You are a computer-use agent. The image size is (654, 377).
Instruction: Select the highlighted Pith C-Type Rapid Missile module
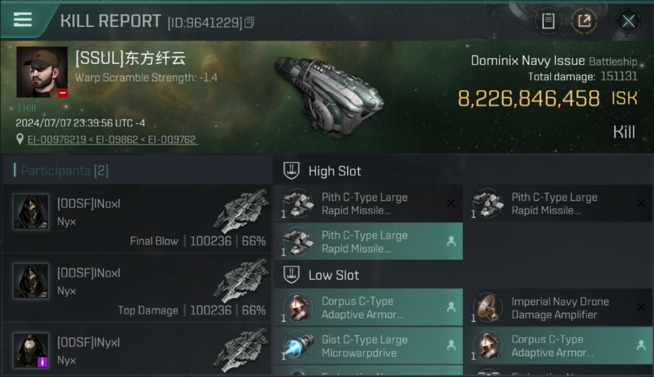[x=368, y=242]
